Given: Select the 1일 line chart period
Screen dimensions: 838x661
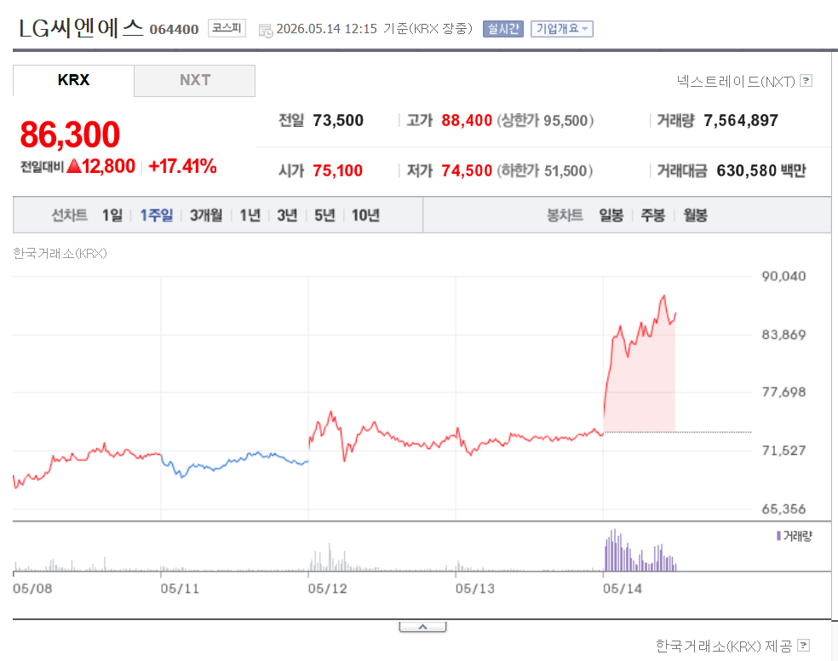Looking at the screenshot, I should pyautogui.click(x=112, y=216).
